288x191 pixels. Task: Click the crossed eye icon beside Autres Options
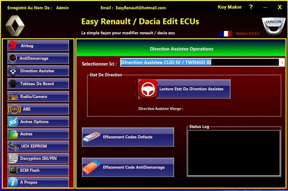click(x=13, y=122)
